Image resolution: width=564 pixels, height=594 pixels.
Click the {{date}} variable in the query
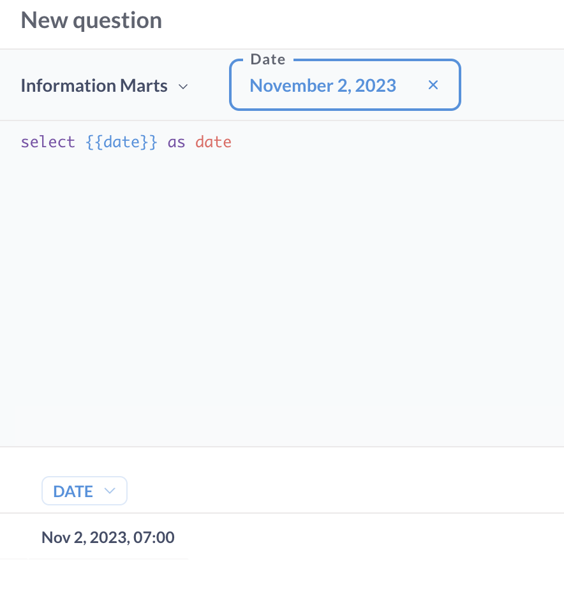[121, 141]
